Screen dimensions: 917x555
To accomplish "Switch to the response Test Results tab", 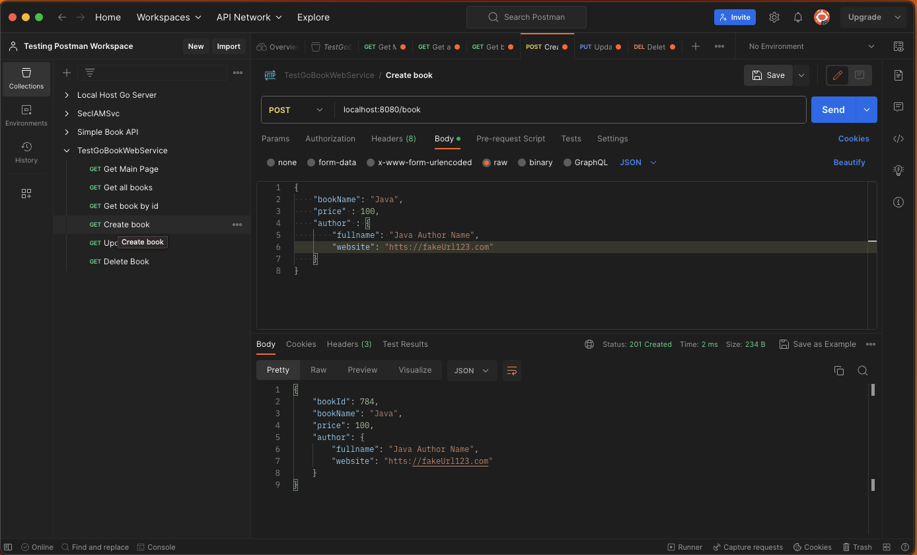I will click(405, 344).
